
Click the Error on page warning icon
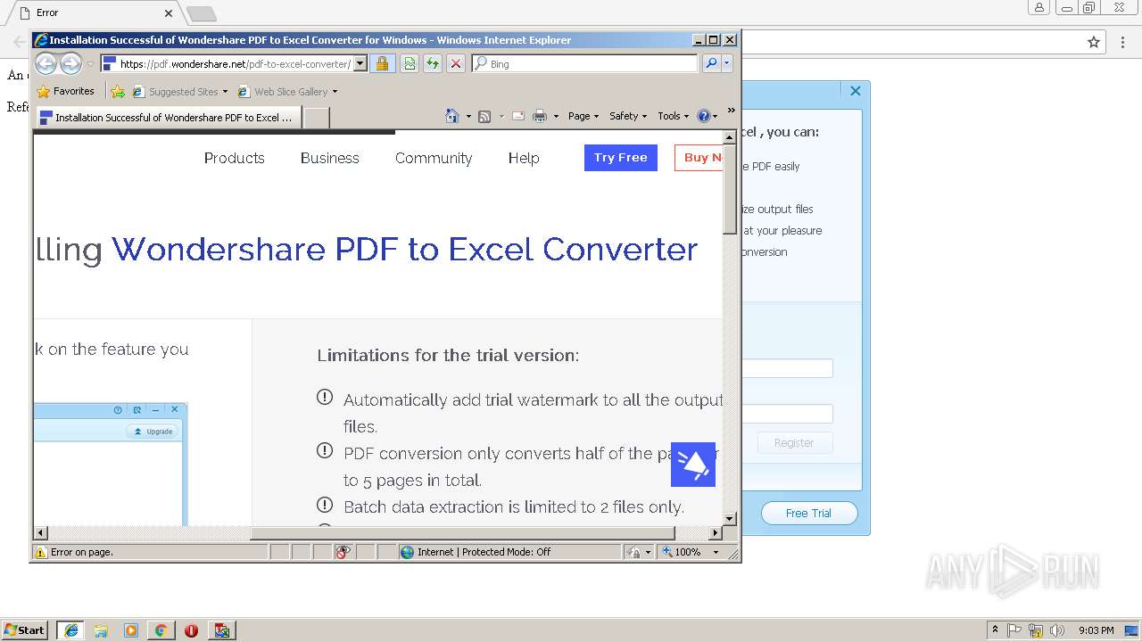pyautogui.click(x=40, y=552)
